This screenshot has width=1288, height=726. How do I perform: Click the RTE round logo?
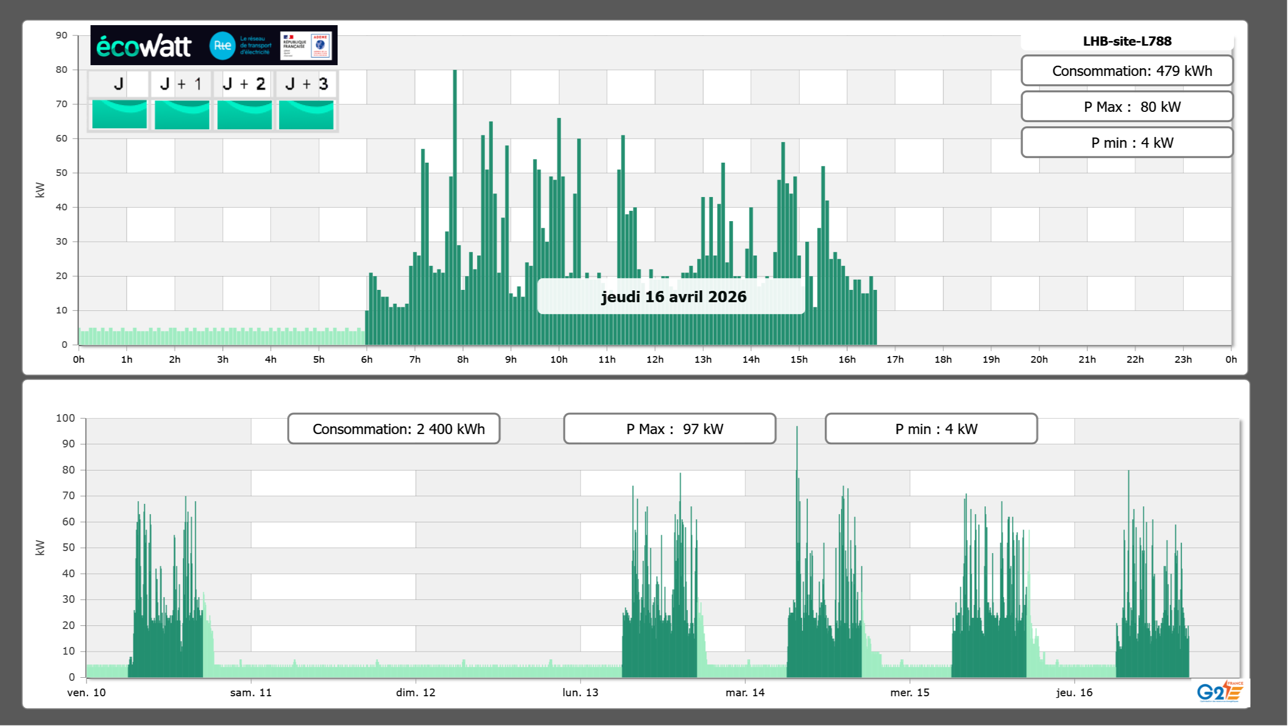tap(222, 46)
